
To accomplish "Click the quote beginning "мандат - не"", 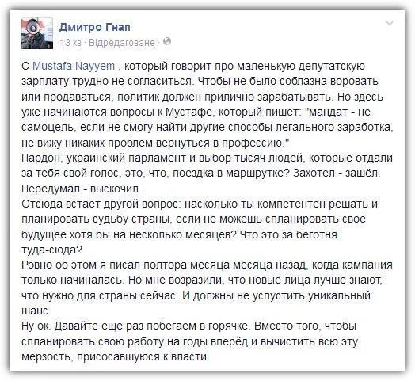I will point(337,112).
